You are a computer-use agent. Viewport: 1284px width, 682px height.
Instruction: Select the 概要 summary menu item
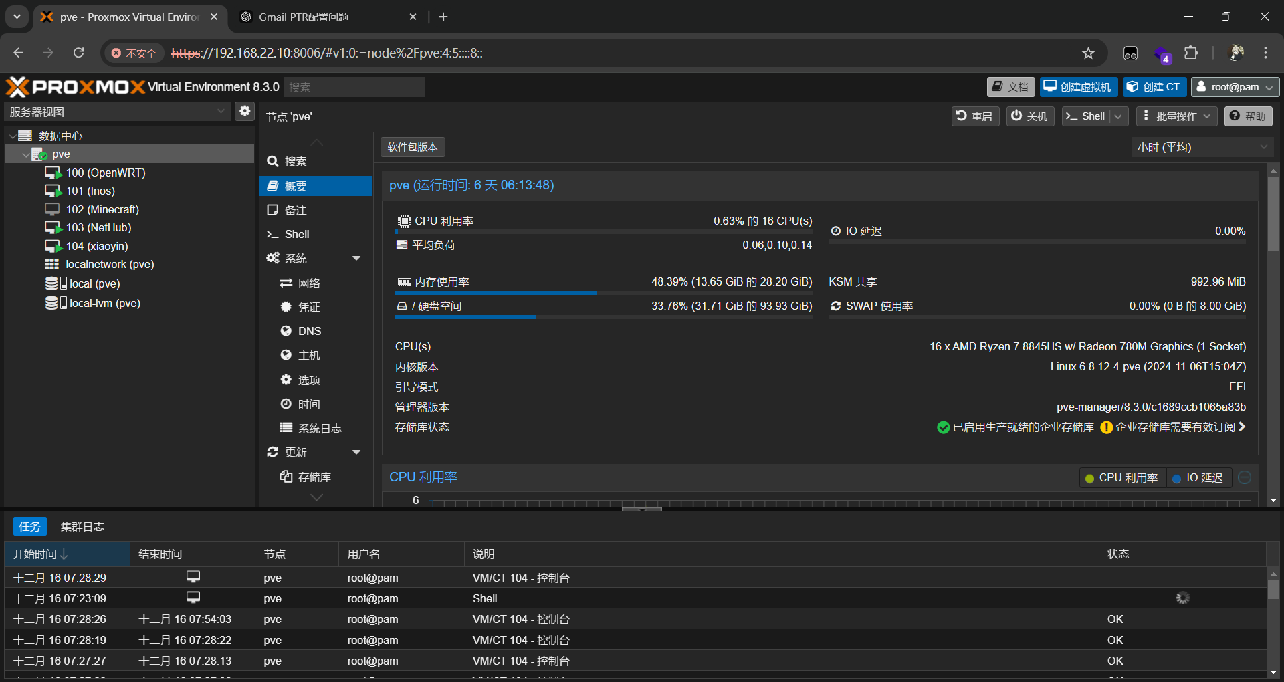(316, 186)
